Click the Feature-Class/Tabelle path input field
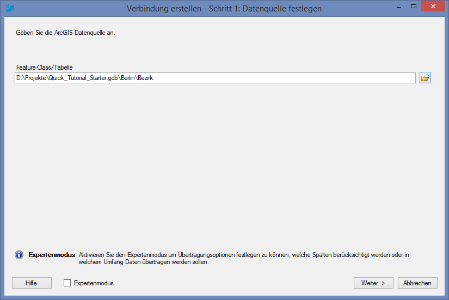This screenshot has height=300, width=449. [x=215, y=78]
